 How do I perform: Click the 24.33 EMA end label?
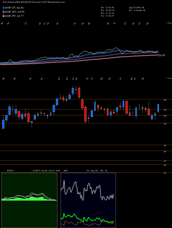[162, 55]
